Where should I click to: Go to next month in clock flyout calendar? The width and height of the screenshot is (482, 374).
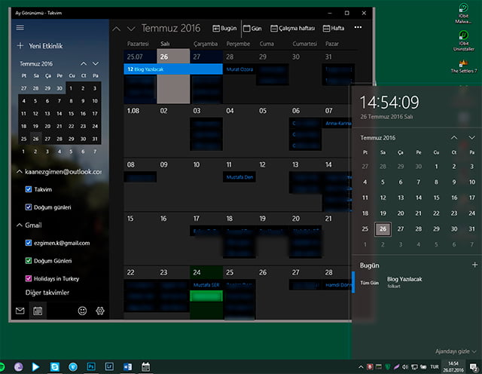point(472,137)
